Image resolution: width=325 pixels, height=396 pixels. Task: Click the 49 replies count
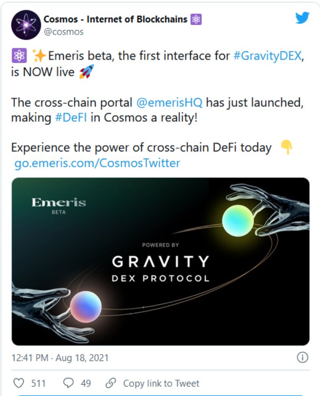(x=86, y=383)
